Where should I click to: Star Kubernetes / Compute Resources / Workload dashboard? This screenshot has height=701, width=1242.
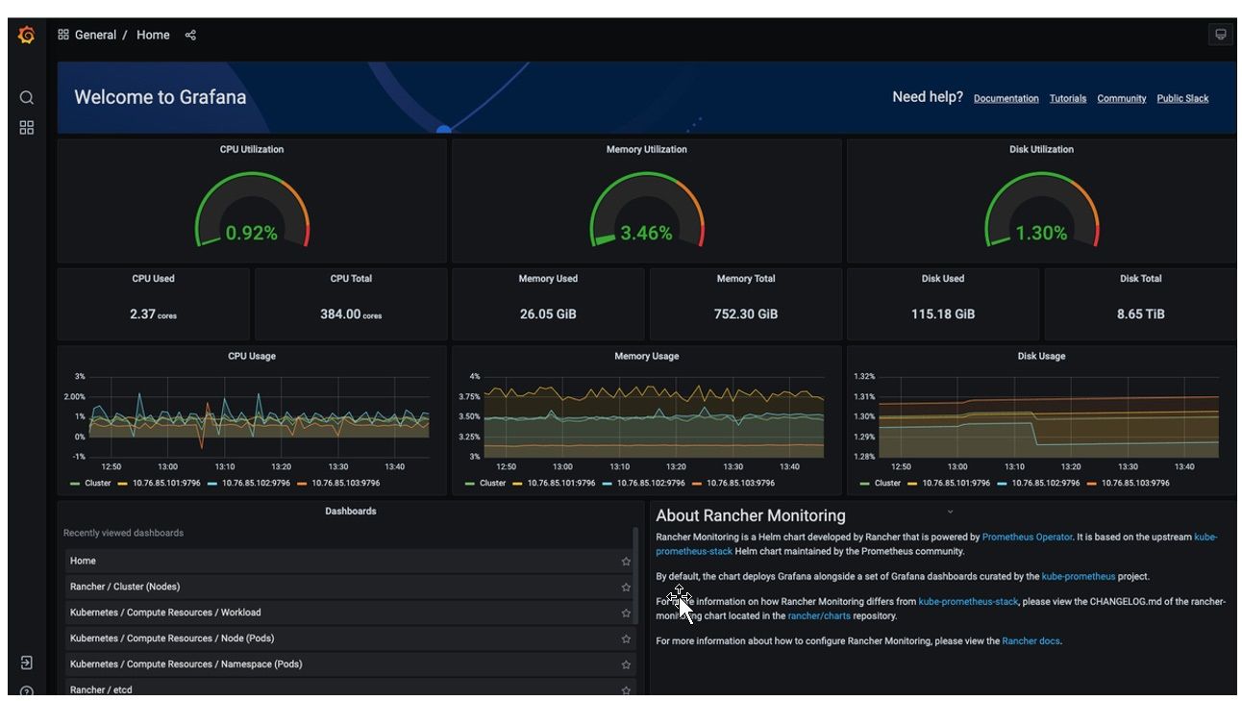tap(626, 613)
